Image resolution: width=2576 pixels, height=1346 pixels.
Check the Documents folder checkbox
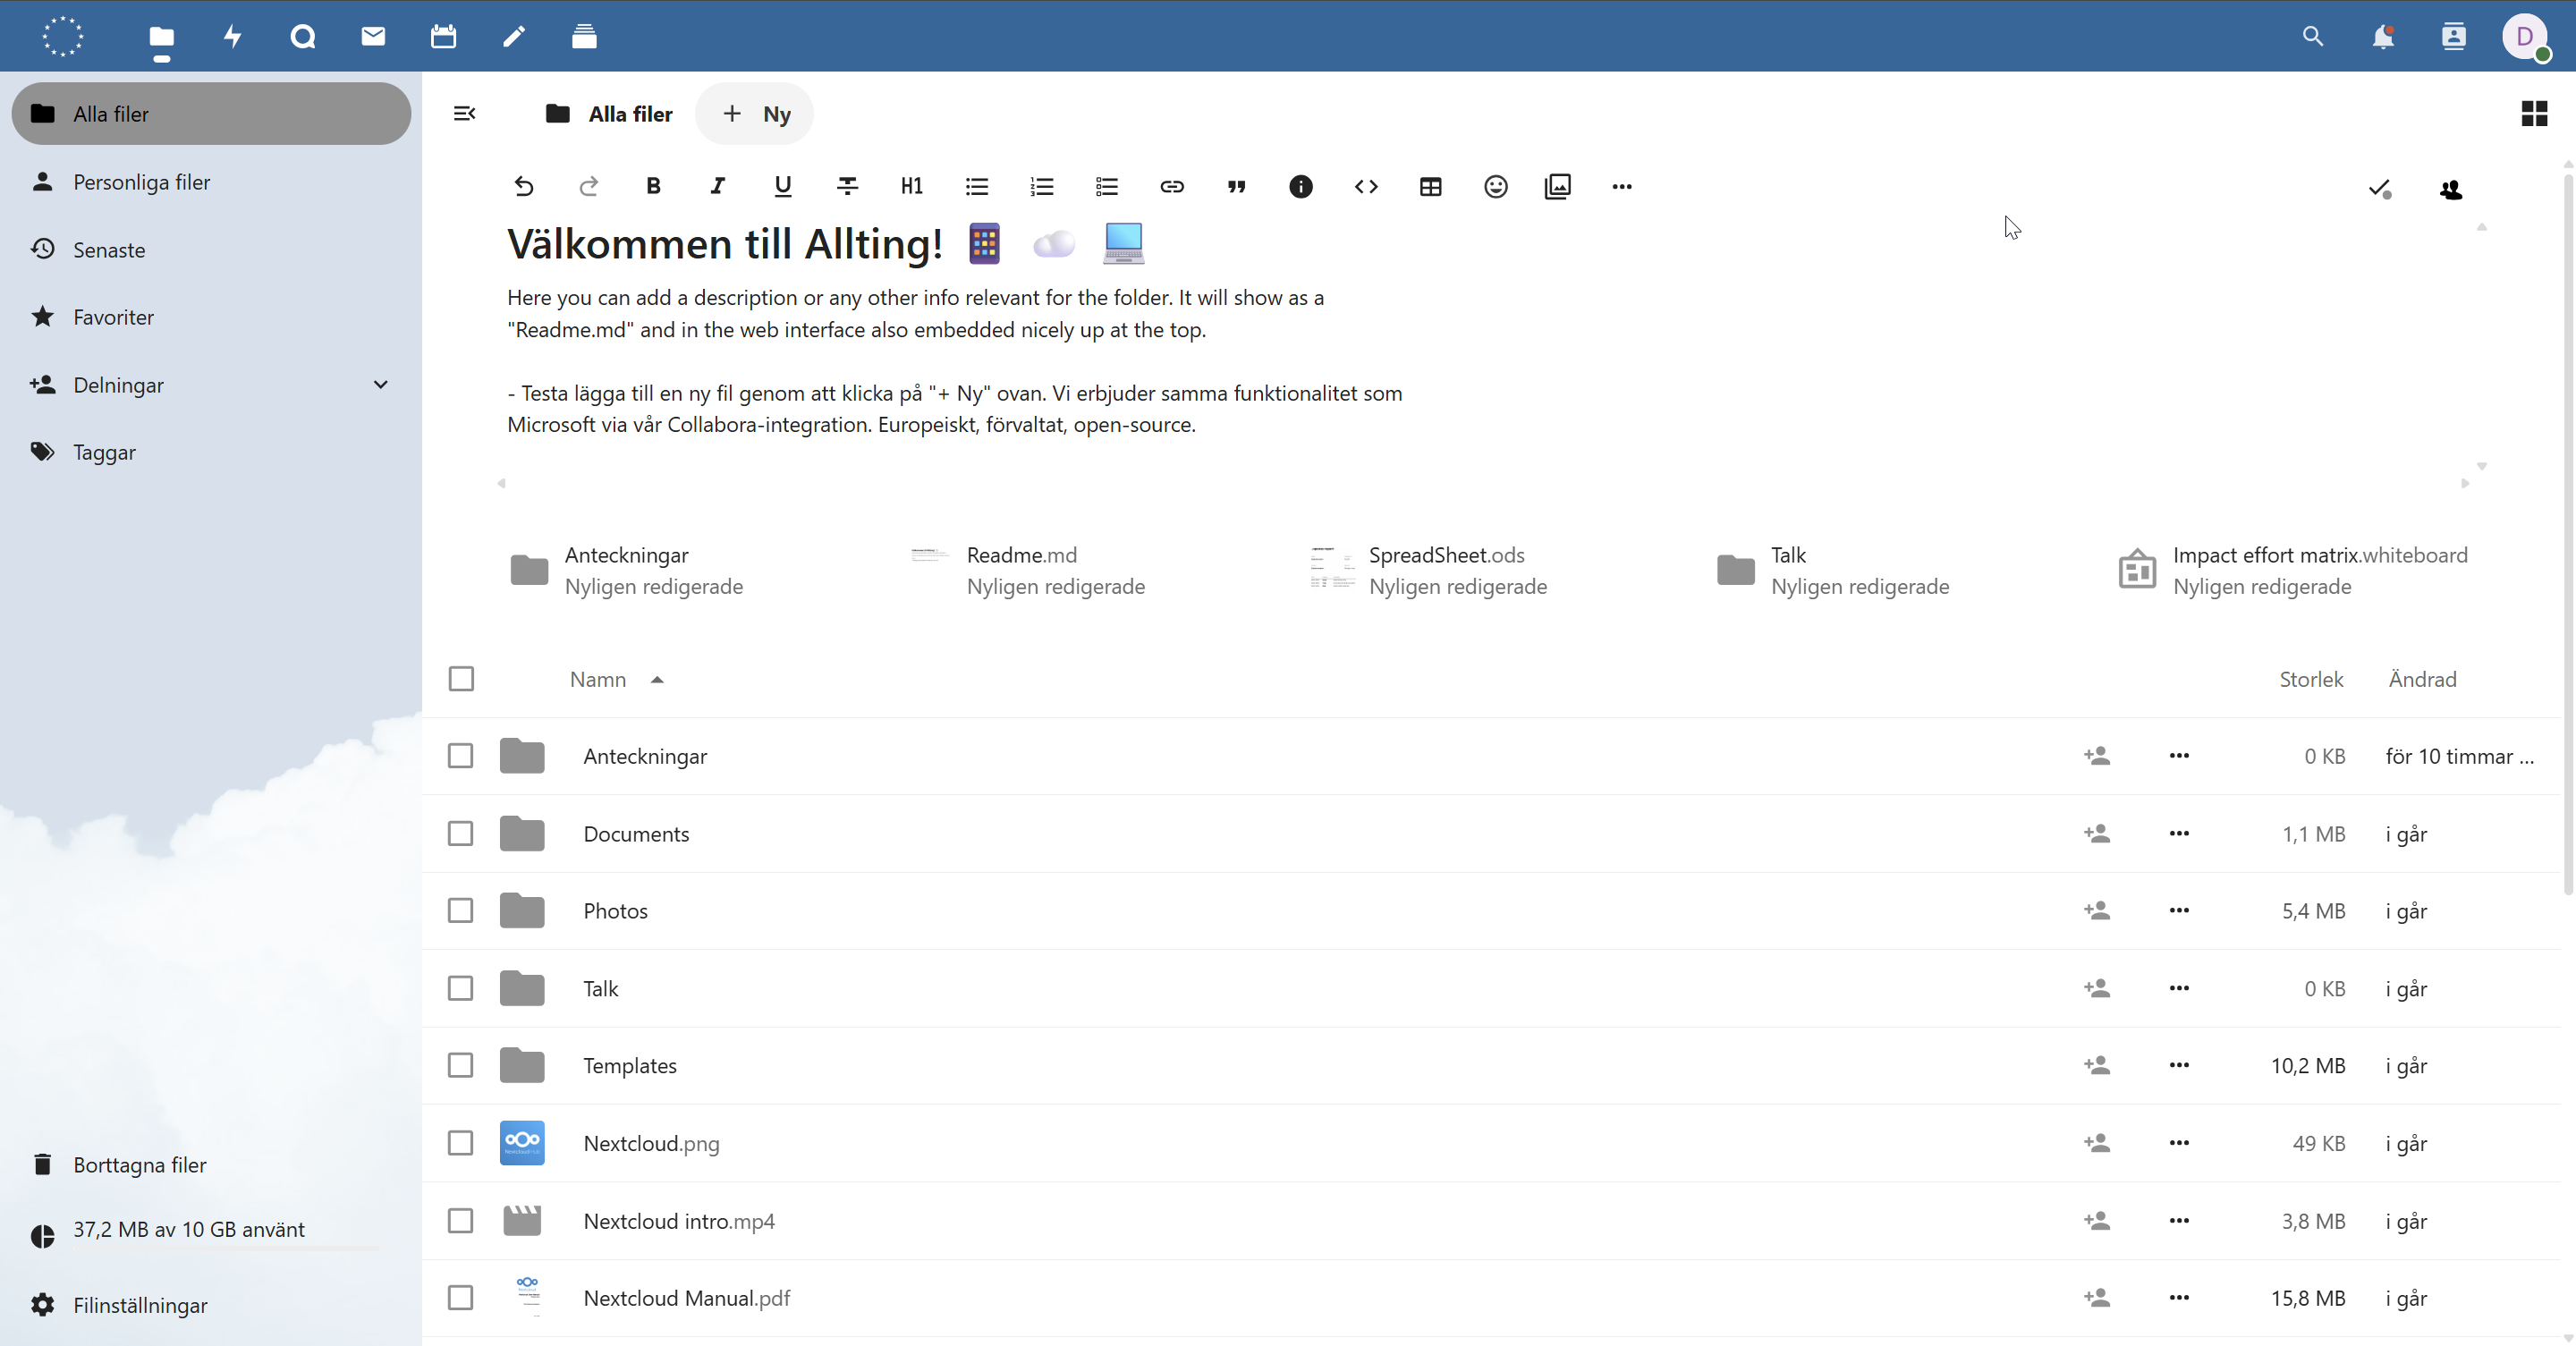coord(460,834)
